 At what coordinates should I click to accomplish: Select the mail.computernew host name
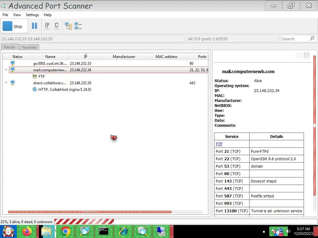click(50, 70)
